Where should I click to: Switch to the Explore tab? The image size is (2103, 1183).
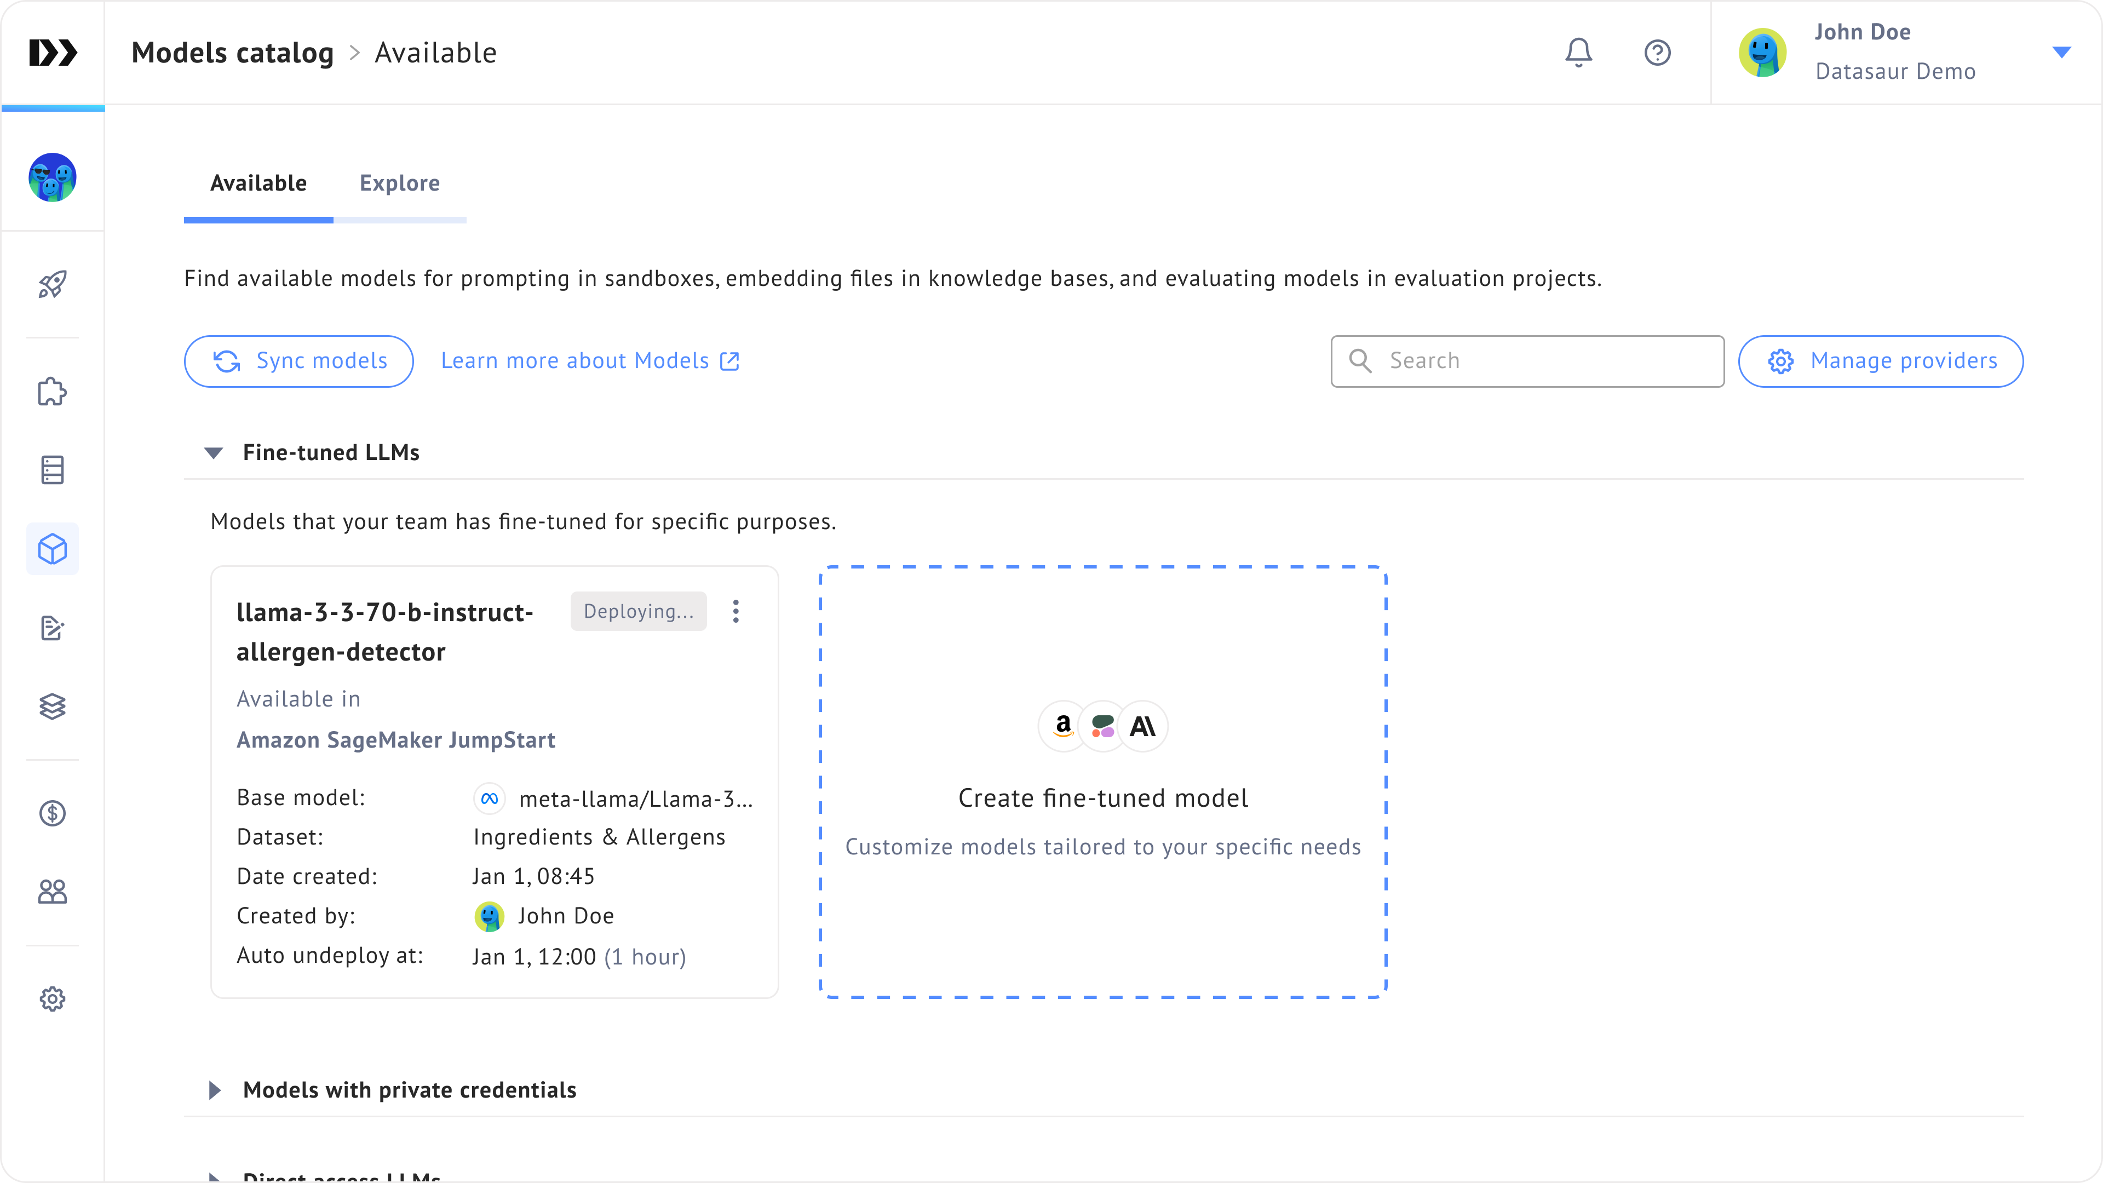[399, 183]
